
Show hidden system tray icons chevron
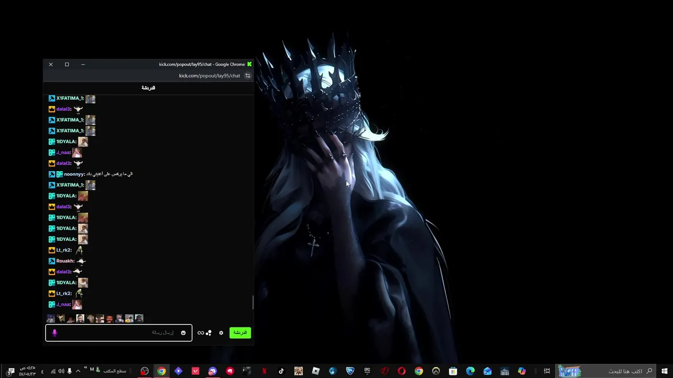(78, 371)
